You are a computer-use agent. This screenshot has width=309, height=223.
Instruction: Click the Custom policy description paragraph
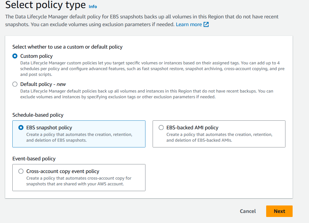152,69
